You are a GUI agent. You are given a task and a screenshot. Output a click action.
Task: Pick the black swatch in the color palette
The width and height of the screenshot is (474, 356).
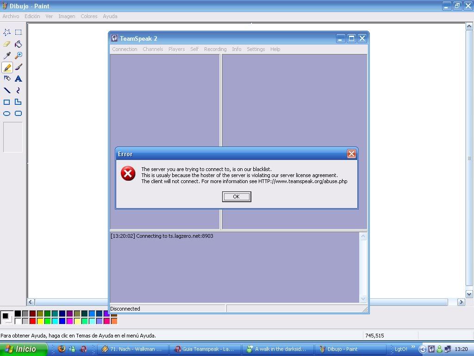18,314
